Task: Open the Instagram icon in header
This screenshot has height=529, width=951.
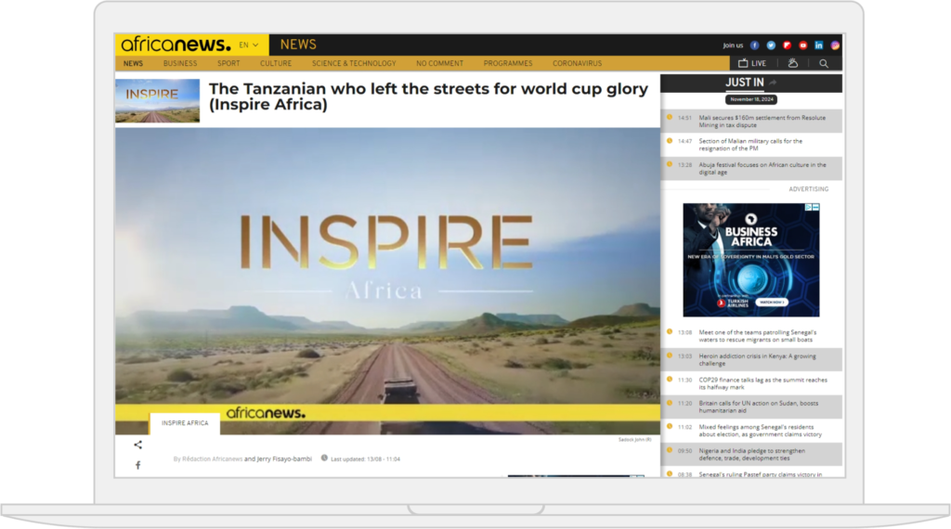Action: pos(835,45)
